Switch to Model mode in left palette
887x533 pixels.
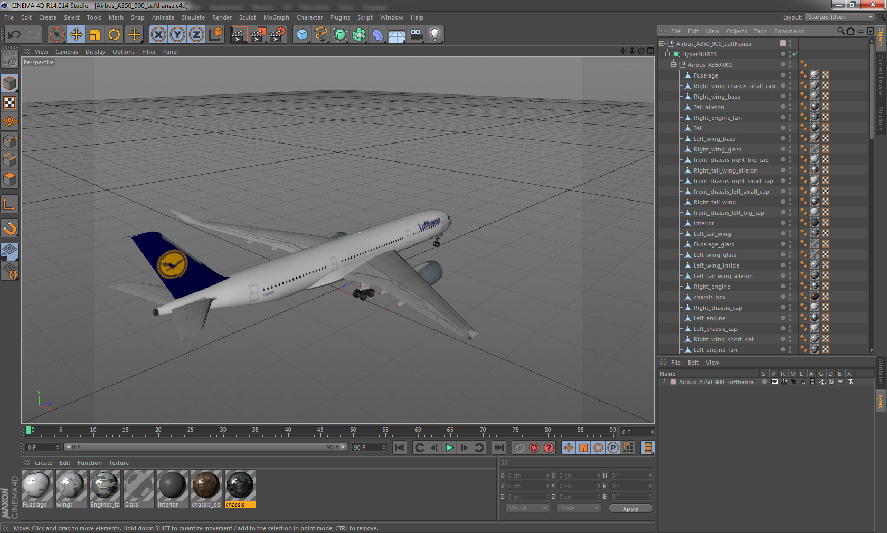pyautogui.click(x=10, y=84)
